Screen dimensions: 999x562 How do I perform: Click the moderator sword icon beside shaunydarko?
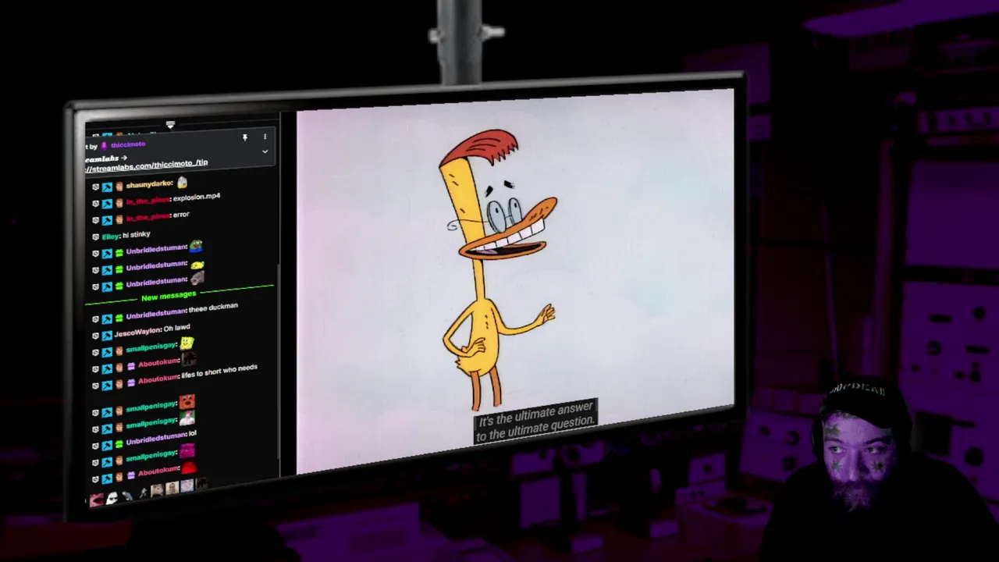tap(107, 187)
